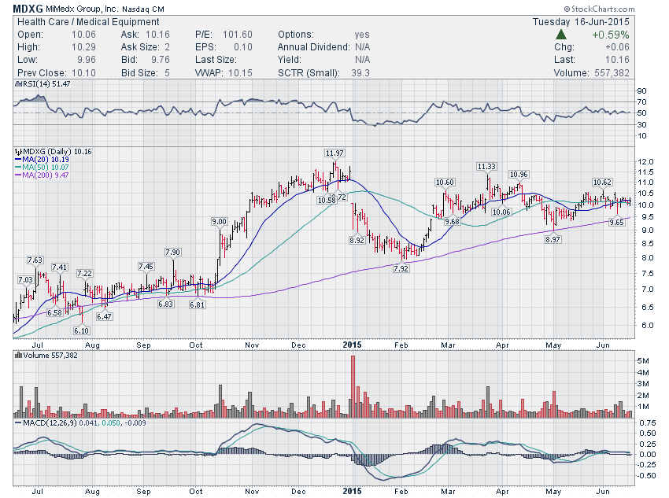Click the SCTR (Small) 39.3 value
This screenshot has width=669, height=498.
[x=360, y=73]
